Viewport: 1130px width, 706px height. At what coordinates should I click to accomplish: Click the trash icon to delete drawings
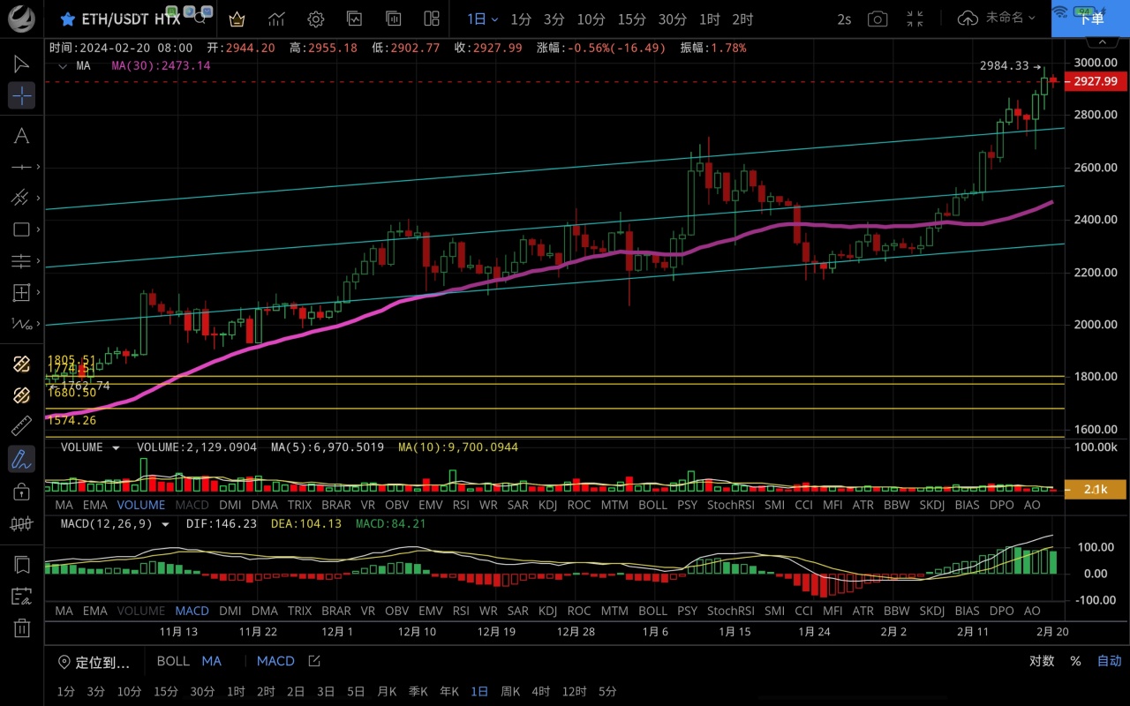pyautogui.click(x=21, y=628)
